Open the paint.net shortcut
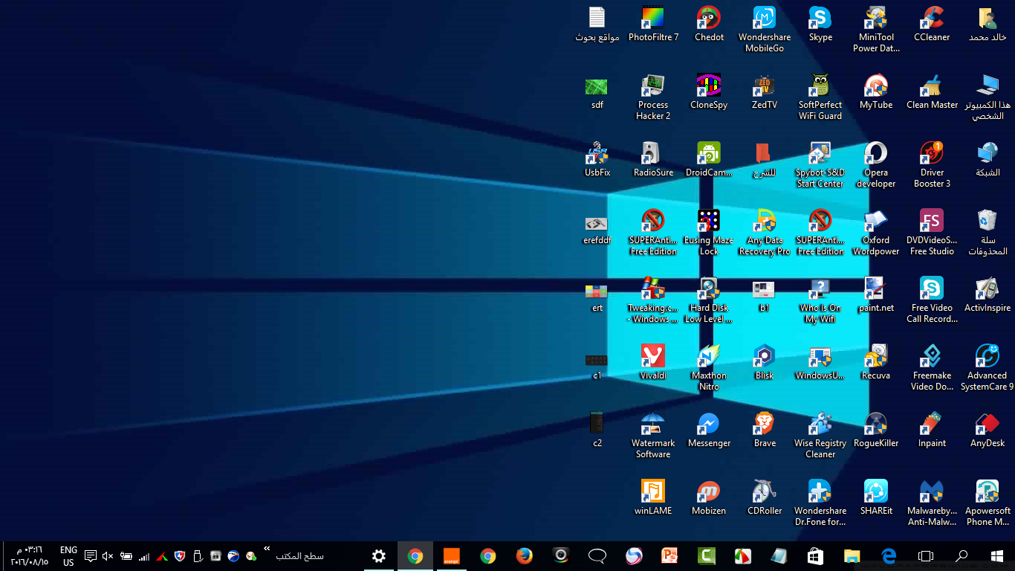This screenshot has width=1015, height=571. click(x=876, y=295)
